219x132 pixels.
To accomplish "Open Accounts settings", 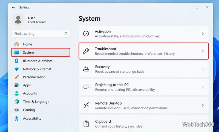I will (x=41, y=93).
